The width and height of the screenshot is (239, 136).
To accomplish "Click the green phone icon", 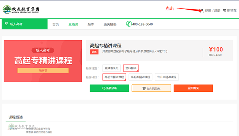I will 129,24.
